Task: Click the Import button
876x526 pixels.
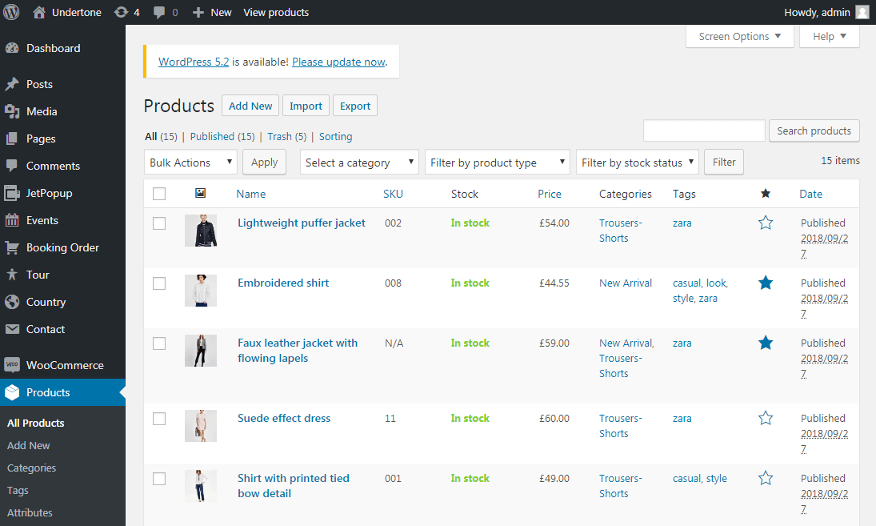Action: pyautogui.click(x=306, y=106)
